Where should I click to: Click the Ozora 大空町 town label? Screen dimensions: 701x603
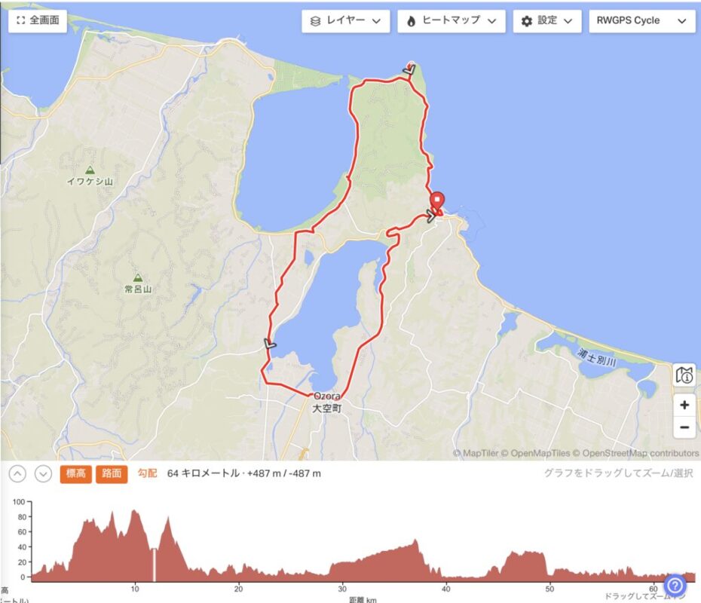327,403
